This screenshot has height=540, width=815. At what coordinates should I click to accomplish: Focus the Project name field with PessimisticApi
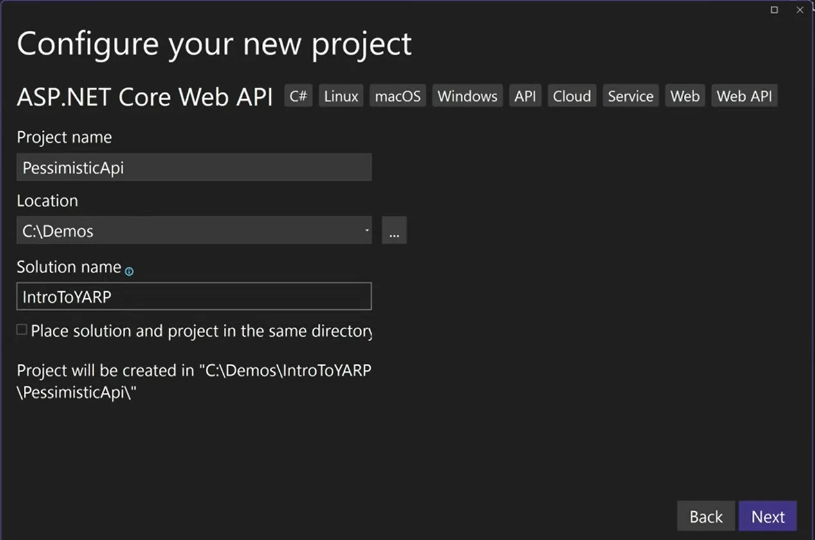[x=194, y=167]
